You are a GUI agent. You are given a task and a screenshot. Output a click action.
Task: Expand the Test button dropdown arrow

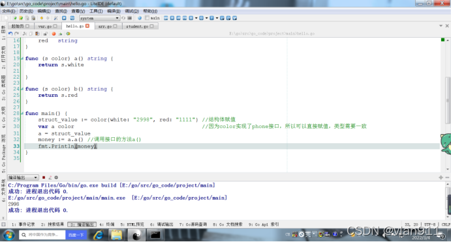pos(217,18)
